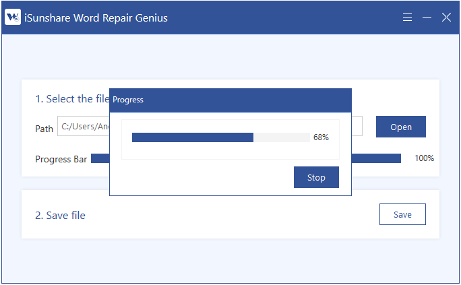Click the iSunshare Word Repair Genius logo icon

click(13, 17)
